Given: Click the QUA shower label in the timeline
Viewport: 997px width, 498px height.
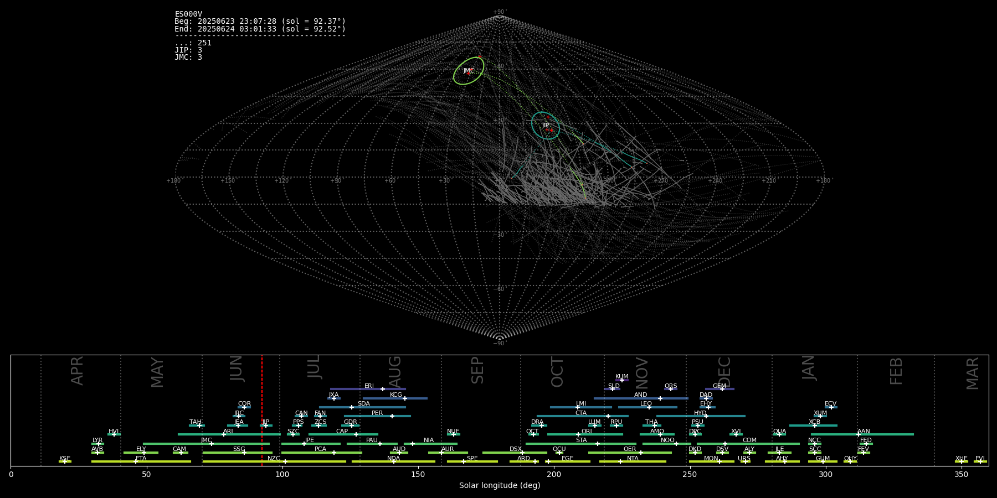Looking at the screenshot, I should click(779, 432).
